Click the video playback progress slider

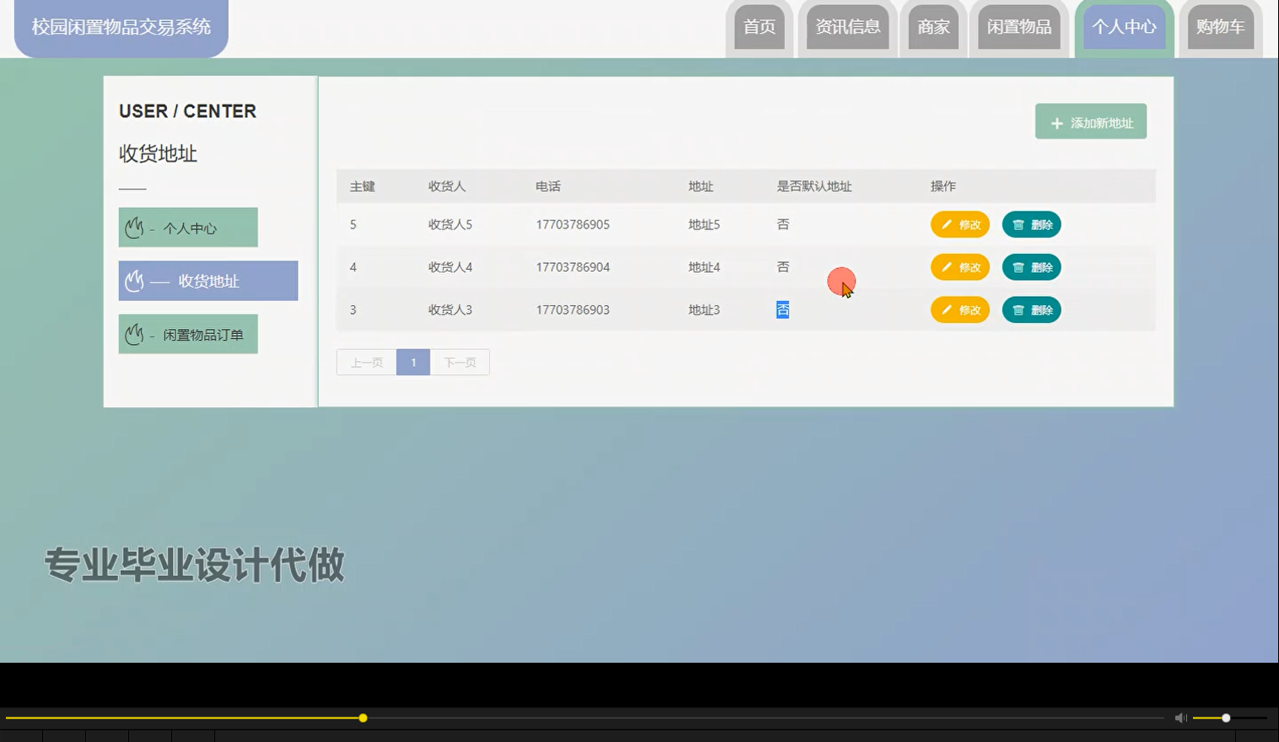tap(363, 718)
